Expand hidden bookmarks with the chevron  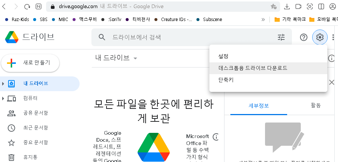[x=263, y=20]
